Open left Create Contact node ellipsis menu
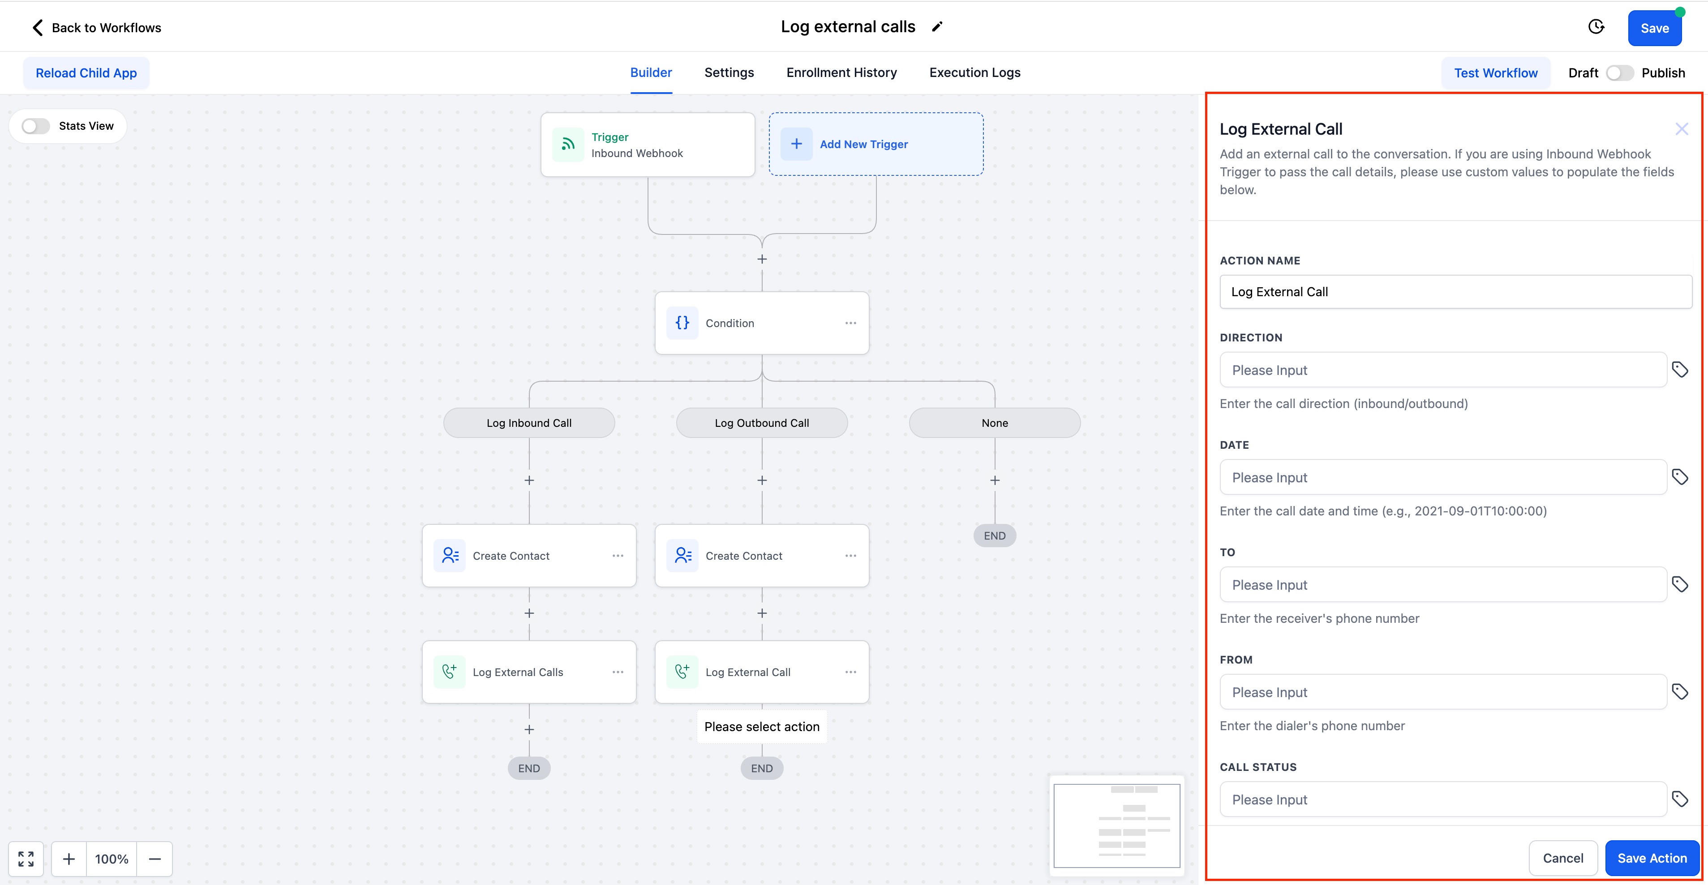 pos(617,556)
